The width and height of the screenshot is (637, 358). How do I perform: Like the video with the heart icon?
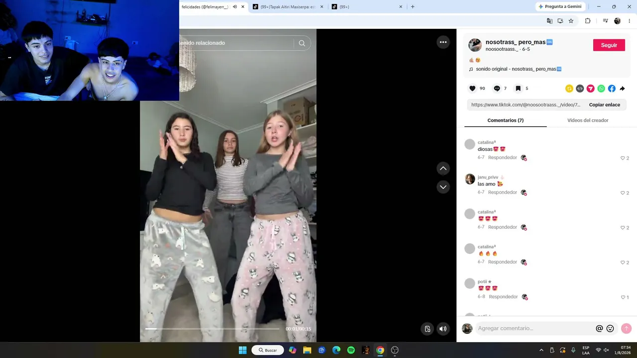pos(472,89)
